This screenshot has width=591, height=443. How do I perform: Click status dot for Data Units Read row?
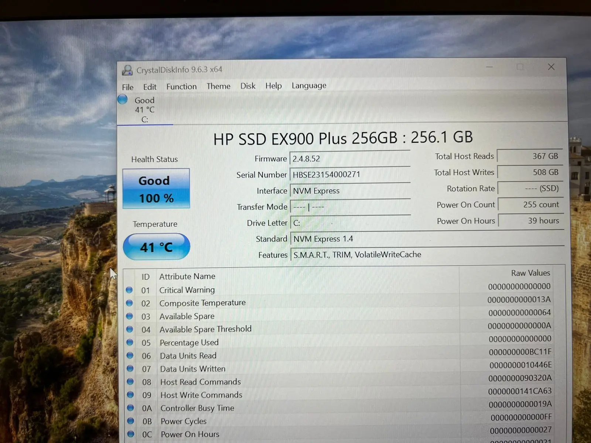[x=130, y=356]
